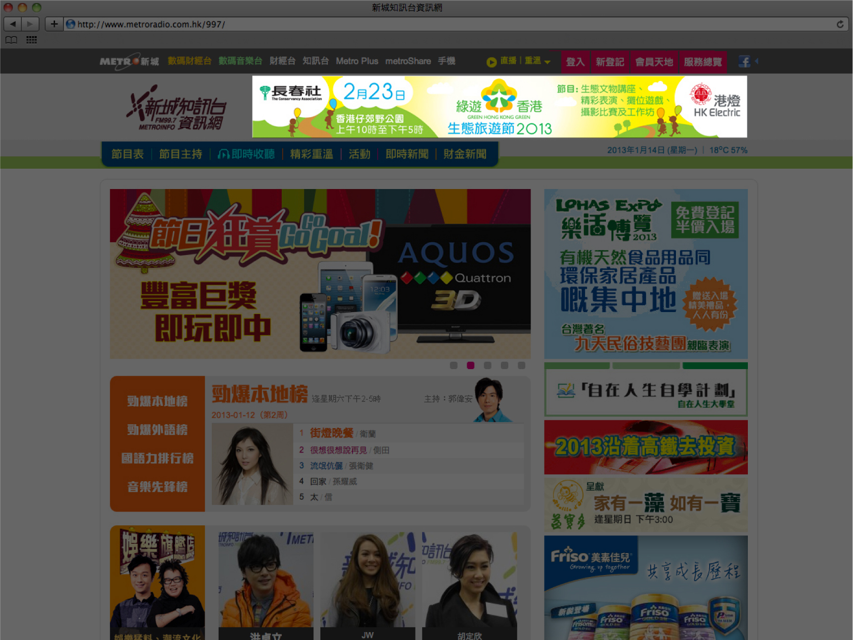This screenshot has height=640, width=853.
Task: Click the globe icon in the address bar
Action: [70, 24]
